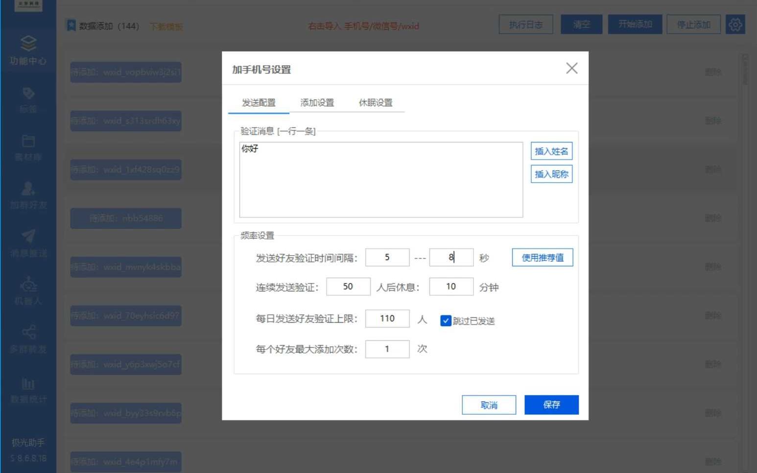Click 停止添加 button in background window
The image size is (757, 473).
(693, 24)
